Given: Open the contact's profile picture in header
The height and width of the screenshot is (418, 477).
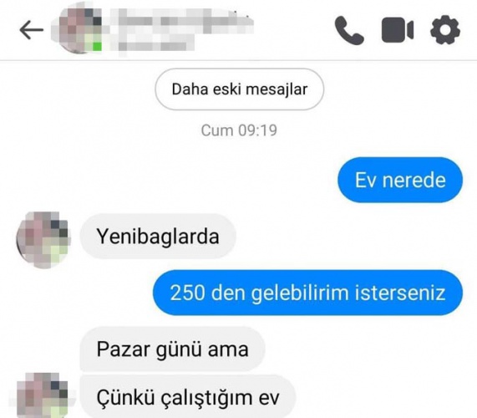Looking at the screenshot, I should pos(79,30).
